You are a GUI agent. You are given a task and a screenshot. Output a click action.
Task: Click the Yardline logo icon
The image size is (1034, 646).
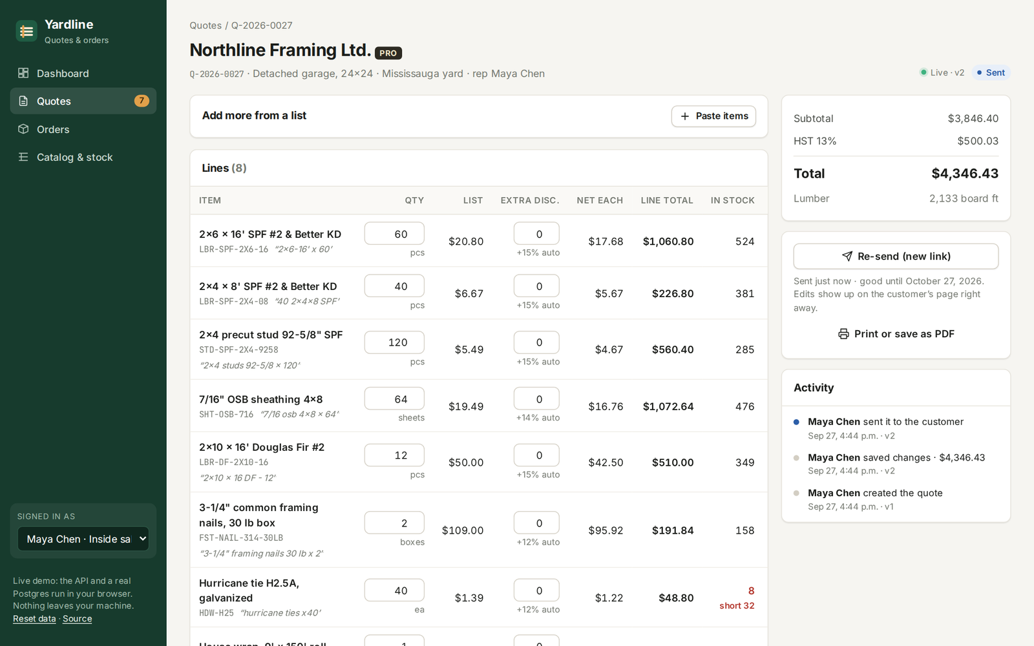pos(26,31)
